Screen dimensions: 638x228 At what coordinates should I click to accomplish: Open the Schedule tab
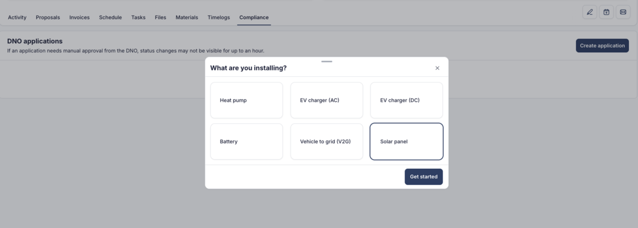111,18
